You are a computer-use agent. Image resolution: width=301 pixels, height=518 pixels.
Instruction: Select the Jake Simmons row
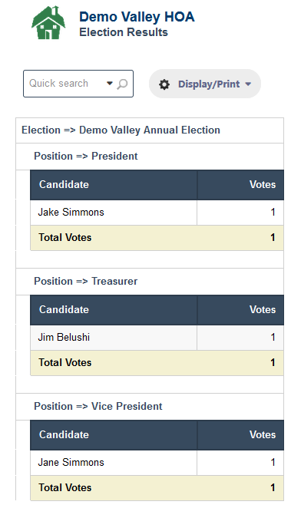point(157,213)
